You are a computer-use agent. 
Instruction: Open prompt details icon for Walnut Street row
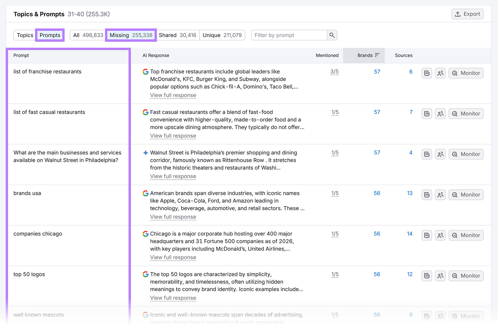[x=427, y=154]
